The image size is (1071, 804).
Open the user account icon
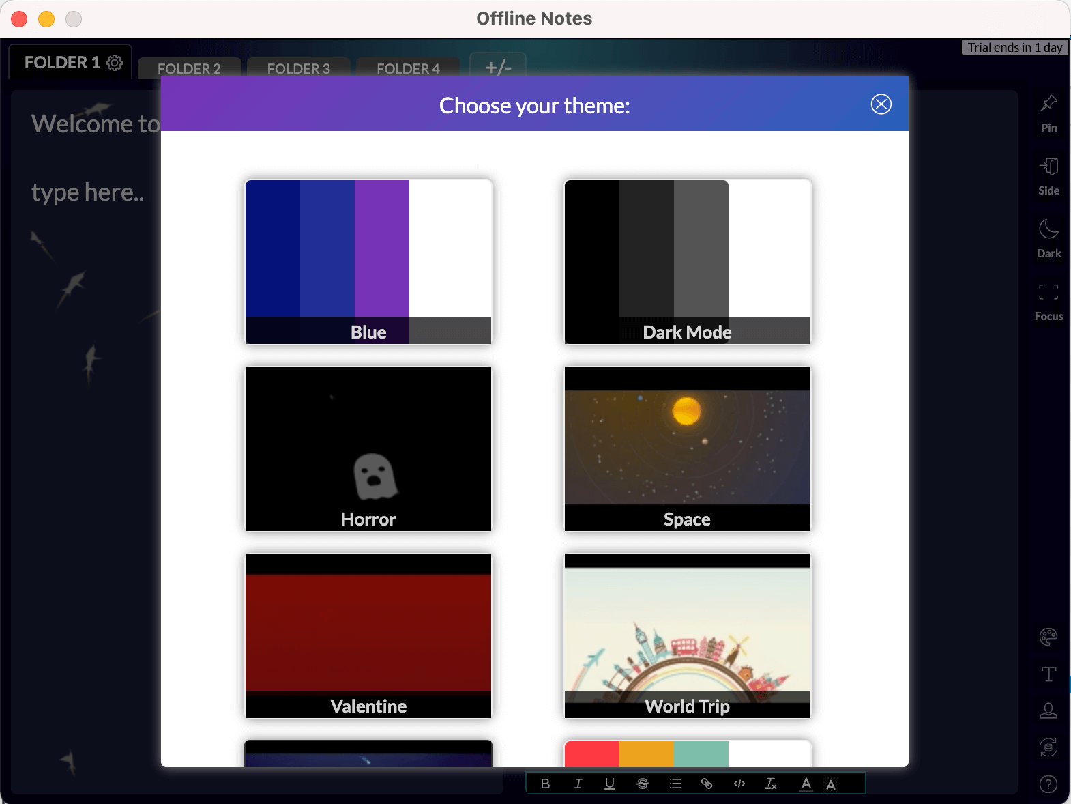coord(1048,711)
